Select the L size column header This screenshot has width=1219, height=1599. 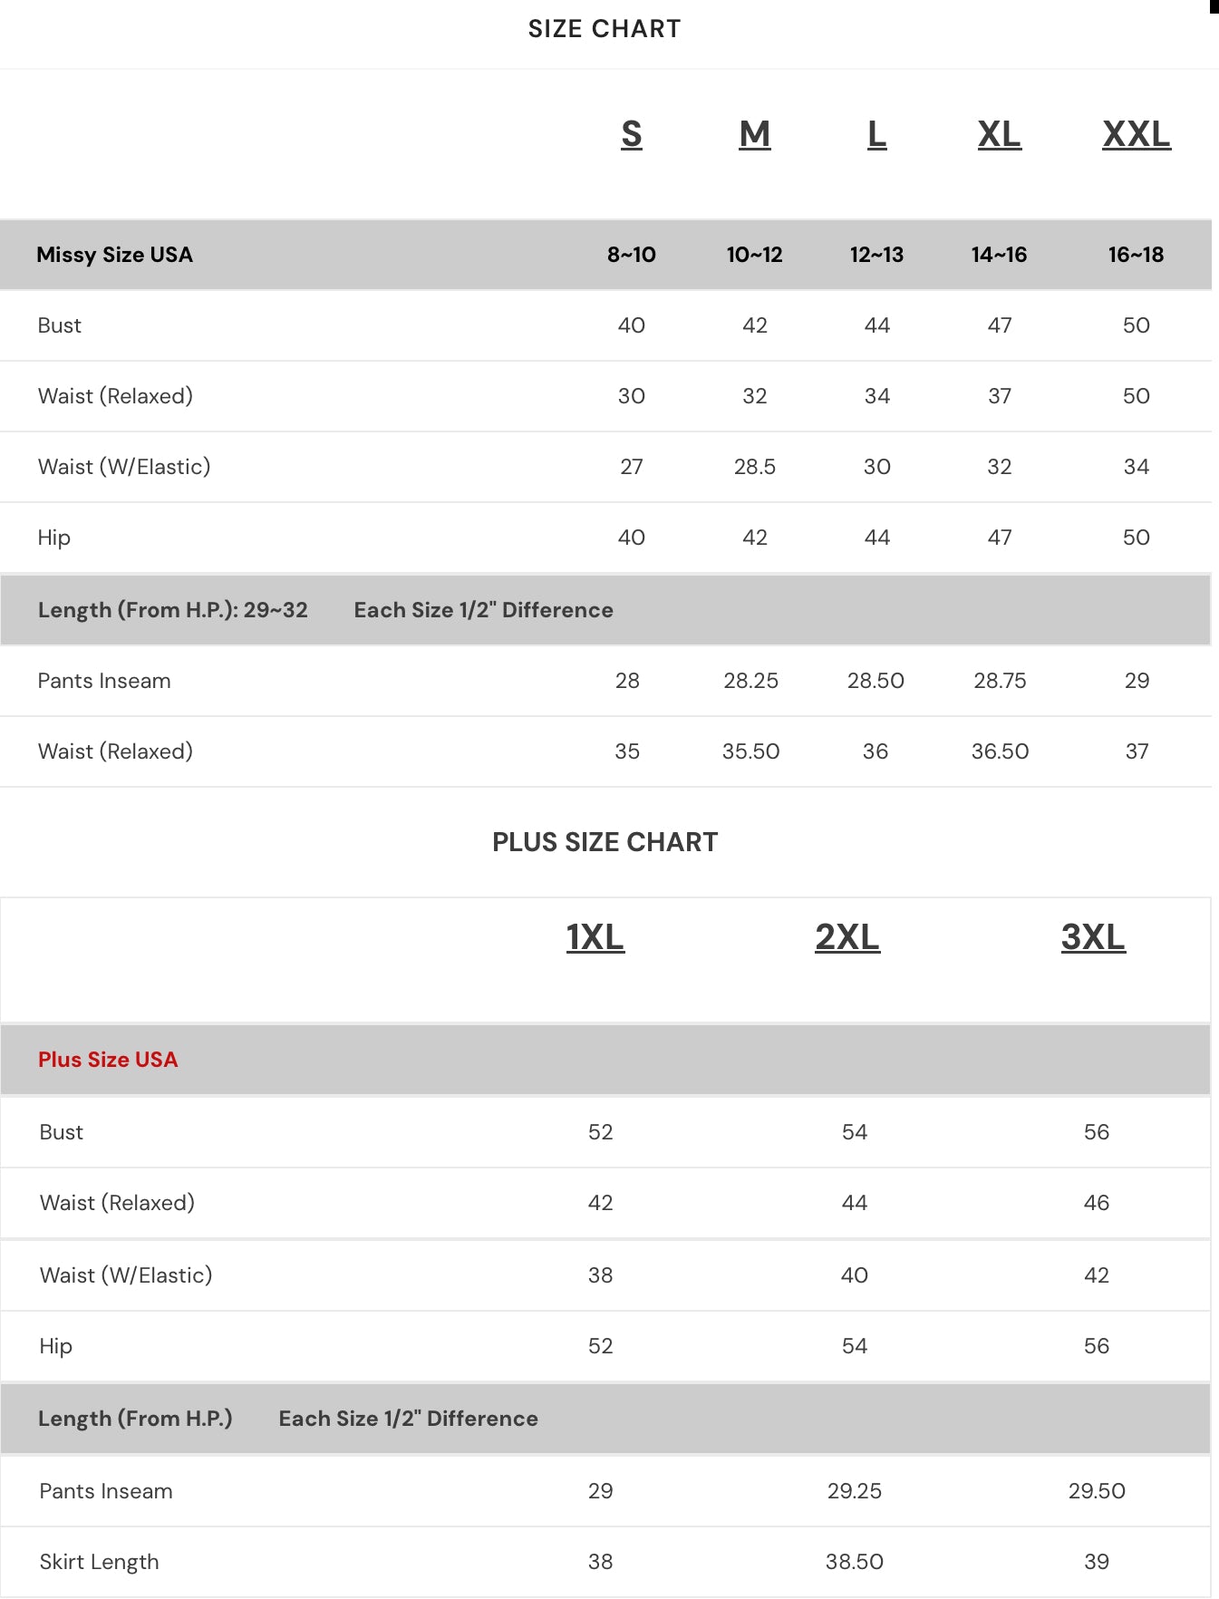[876, 134]
